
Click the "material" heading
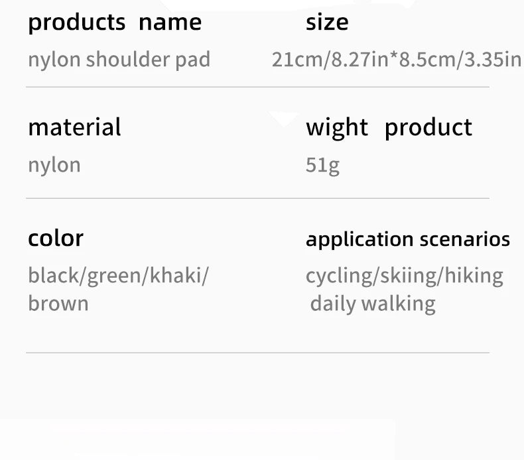pos(74,127)
